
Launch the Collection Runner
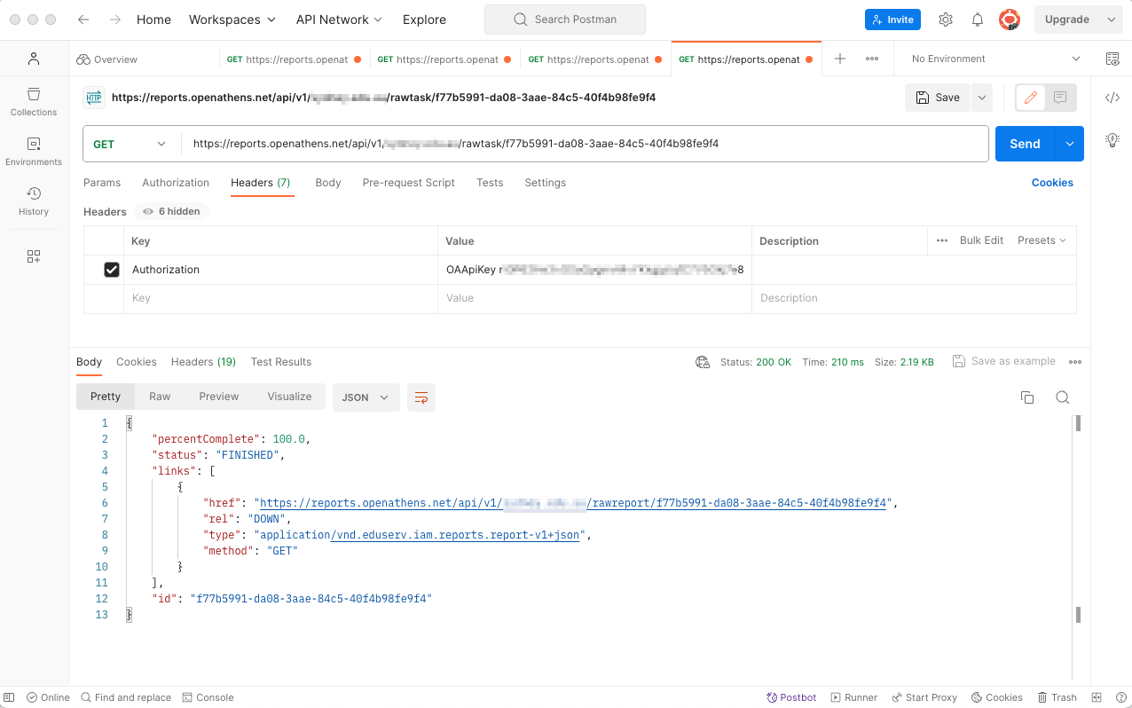pyautogui.click(x=853, y=697)
